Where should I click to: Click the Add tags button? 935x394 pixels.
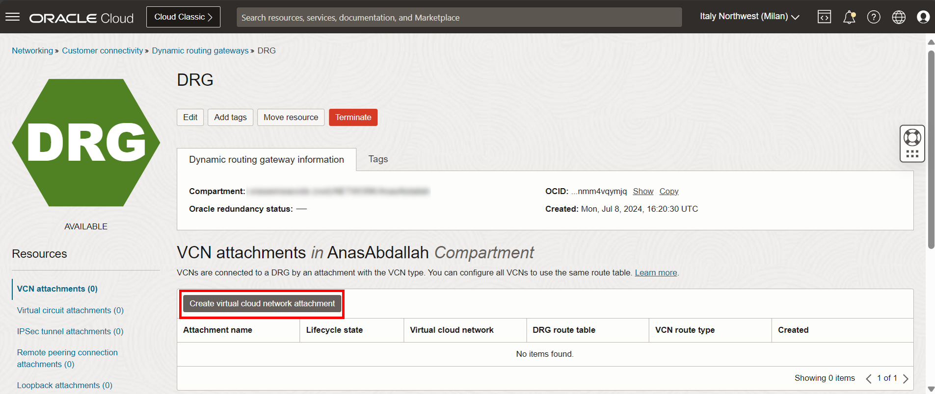click(230, 117)
